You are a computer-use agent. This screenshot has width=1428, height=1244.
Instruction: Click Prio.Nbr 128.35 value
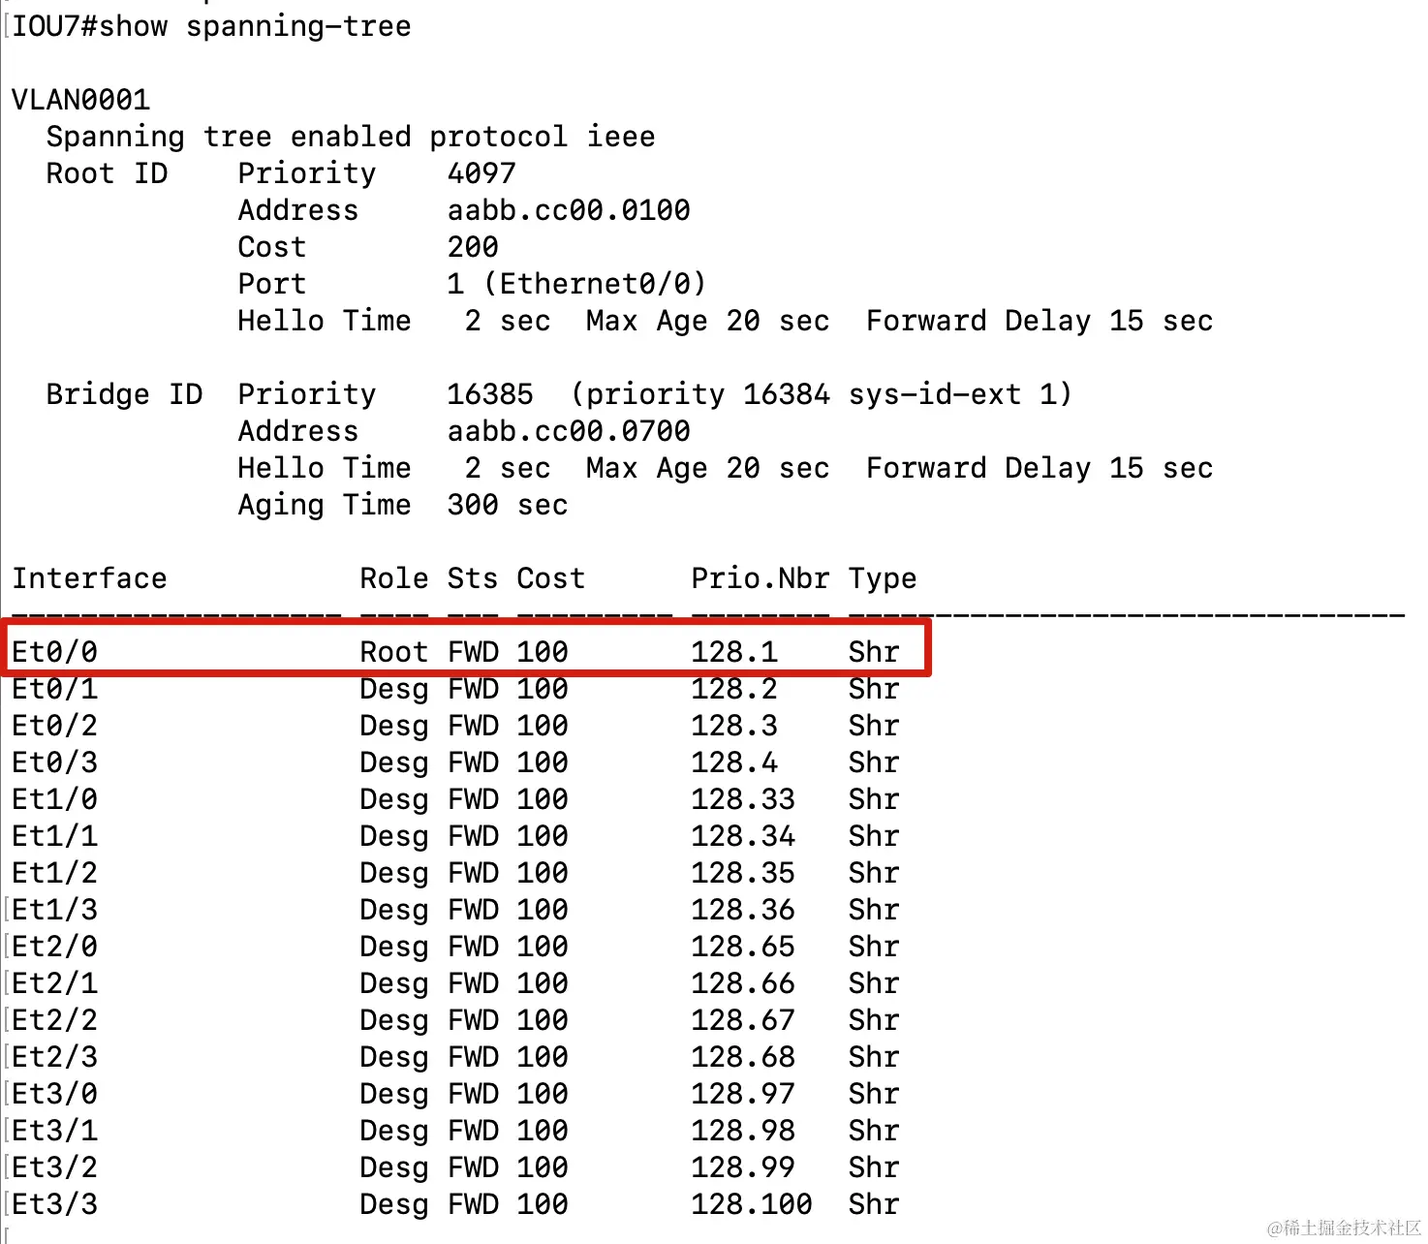(x=743, y=873)
